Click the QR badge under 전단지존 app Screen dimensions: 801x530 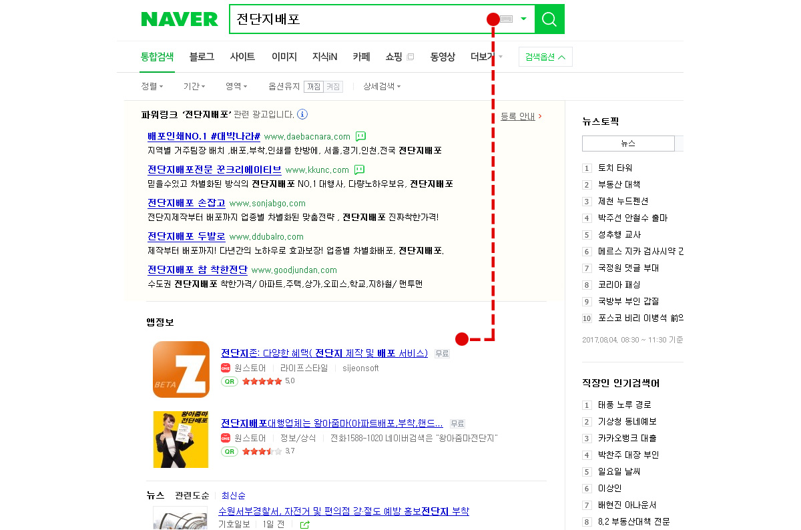point(230,381)
